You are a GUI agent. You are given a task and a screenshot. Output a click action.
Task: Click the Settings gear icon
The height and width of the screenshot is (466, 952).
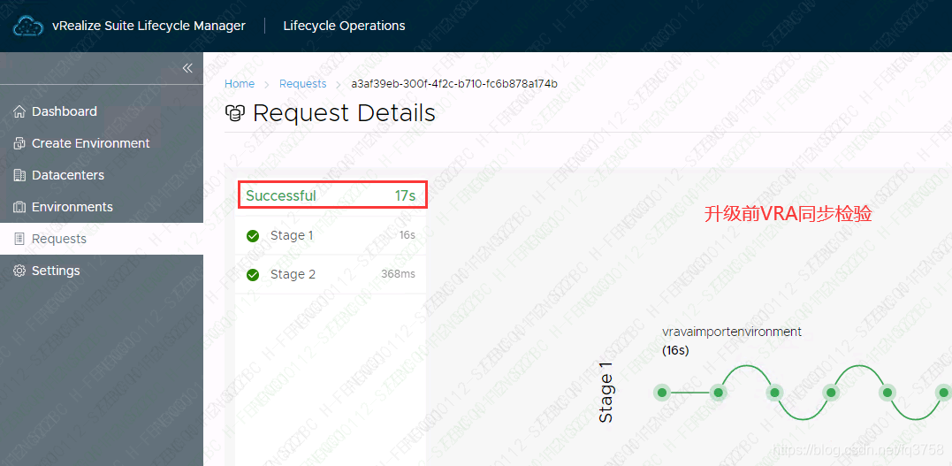click(x=20, y=271)
